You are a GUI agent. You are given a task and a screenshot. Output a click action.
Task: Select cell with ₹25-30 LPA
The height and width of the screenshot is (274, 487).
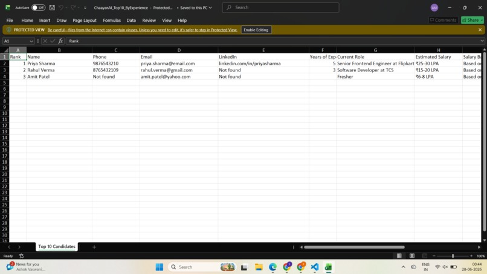[x=438, y=64]
